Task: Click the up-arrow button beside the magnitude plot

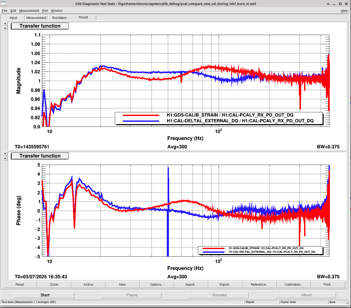Action: tap(5, 28)
